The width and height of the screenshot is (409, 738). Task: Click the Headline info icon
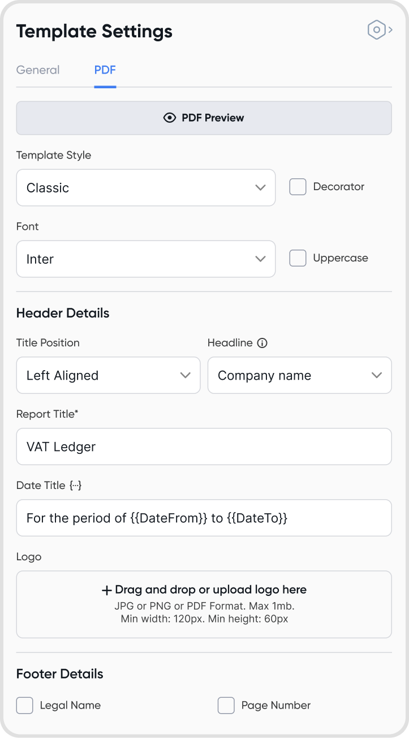262,343
